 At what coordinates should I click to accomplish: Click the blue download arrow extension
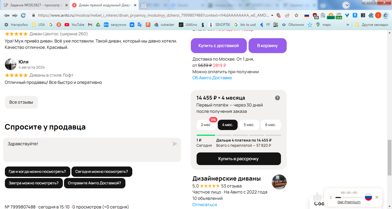[x=355, y=16]
